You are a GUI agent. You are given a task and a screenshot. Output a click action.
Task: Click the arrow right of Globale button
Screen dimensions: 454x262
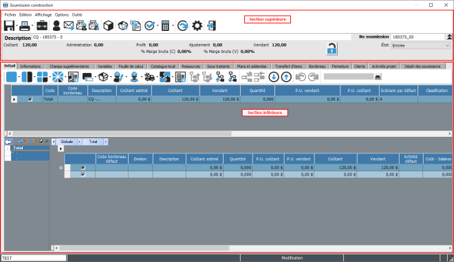pos(80,142)
